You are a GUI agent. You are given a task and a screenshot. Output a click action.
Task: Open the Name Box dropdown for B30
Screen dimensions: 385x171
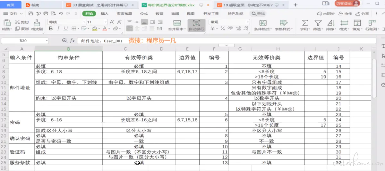pos(47,41)
